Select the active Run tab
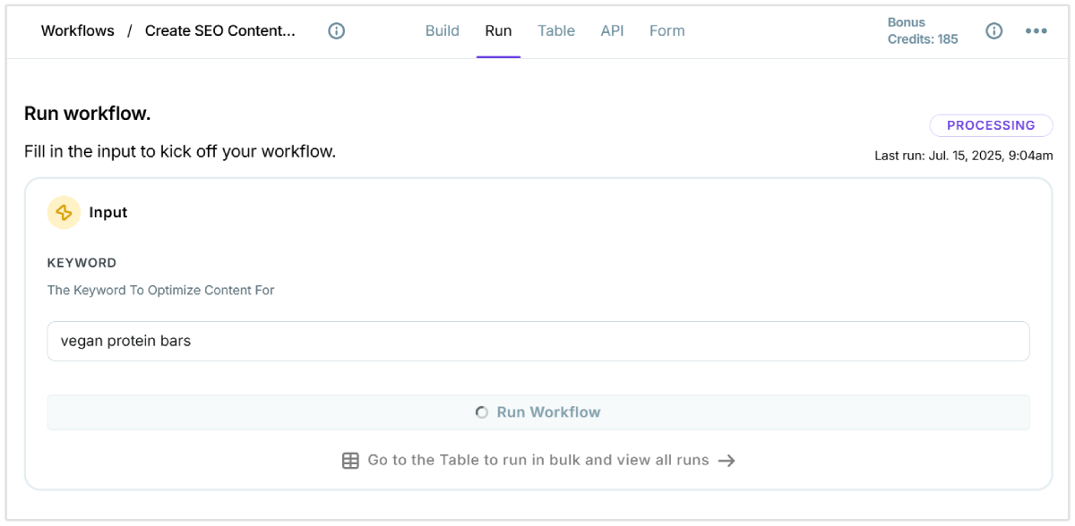Viewport: 1075px width, 526px height. click(x=498, y=30)
